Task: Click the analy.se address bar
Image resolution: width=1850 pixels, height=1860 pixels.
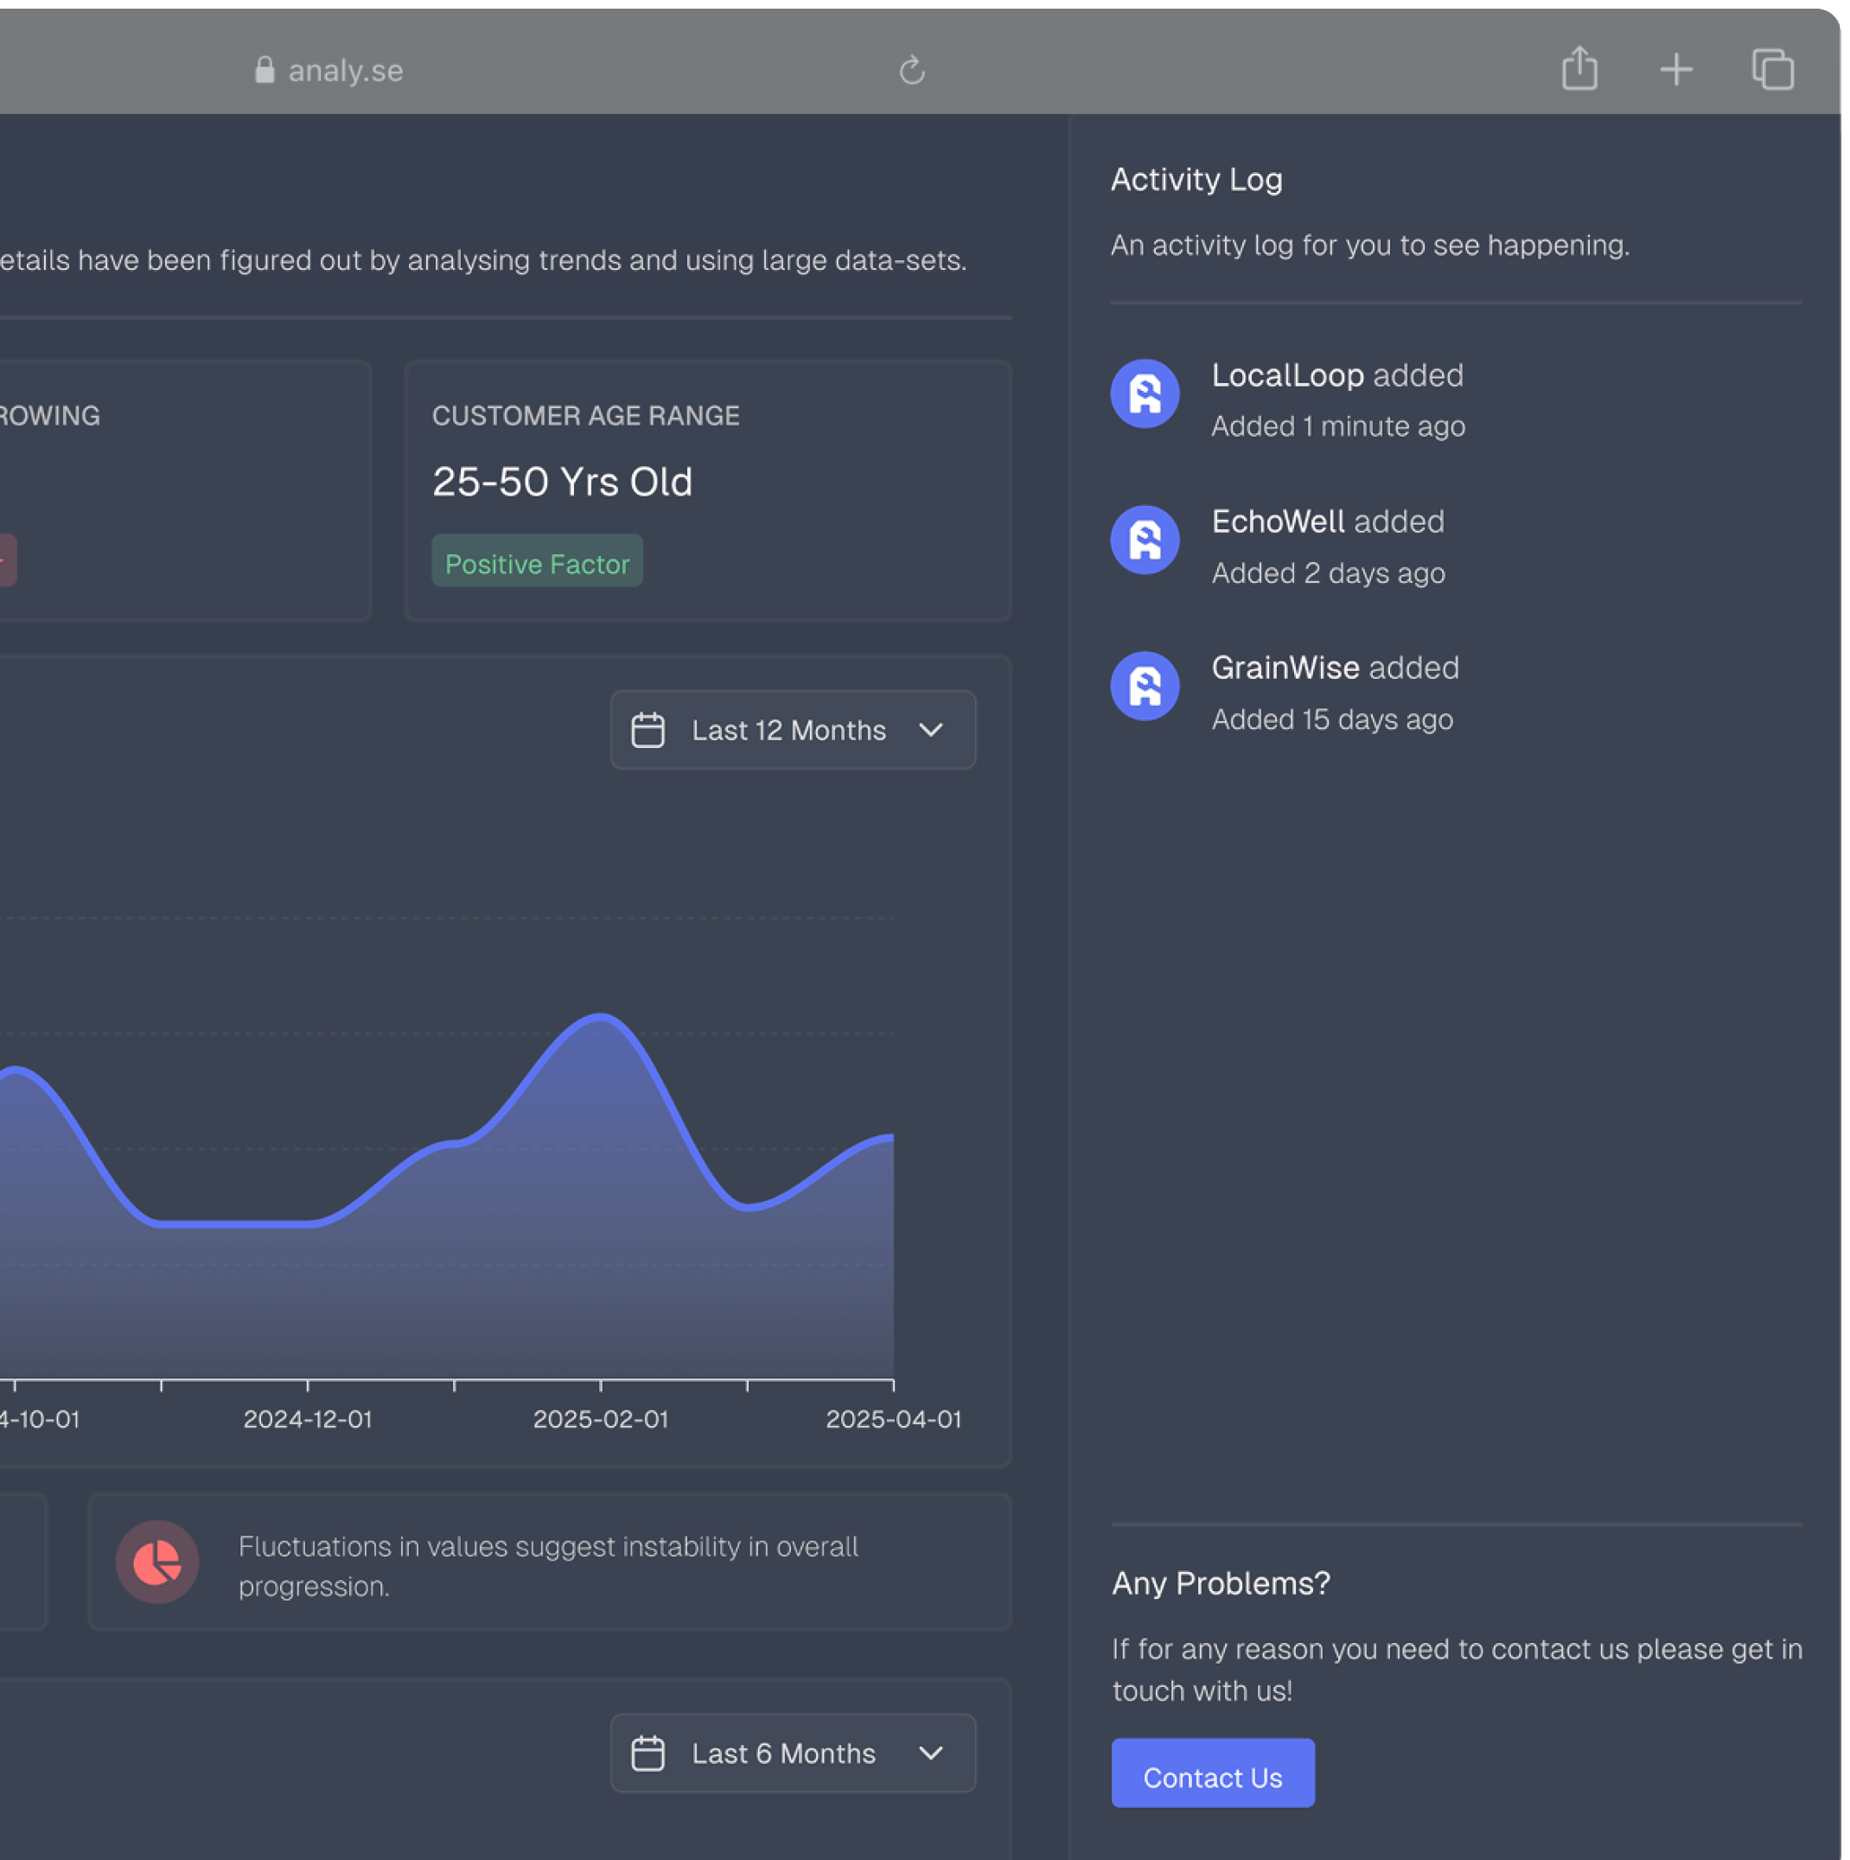Action: click(x=346, y=69)
